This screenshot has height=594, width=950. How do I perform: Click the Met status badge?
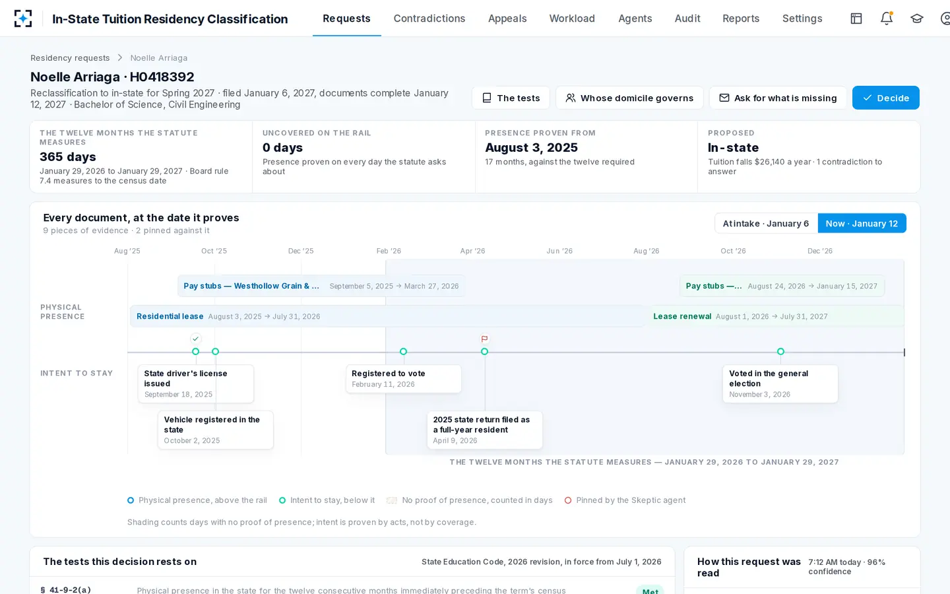[650, 591]
